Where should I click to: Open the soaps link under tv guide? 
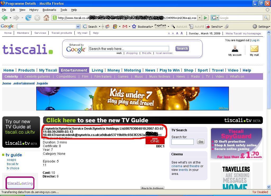pyautogui.click(x=11, y=160)
